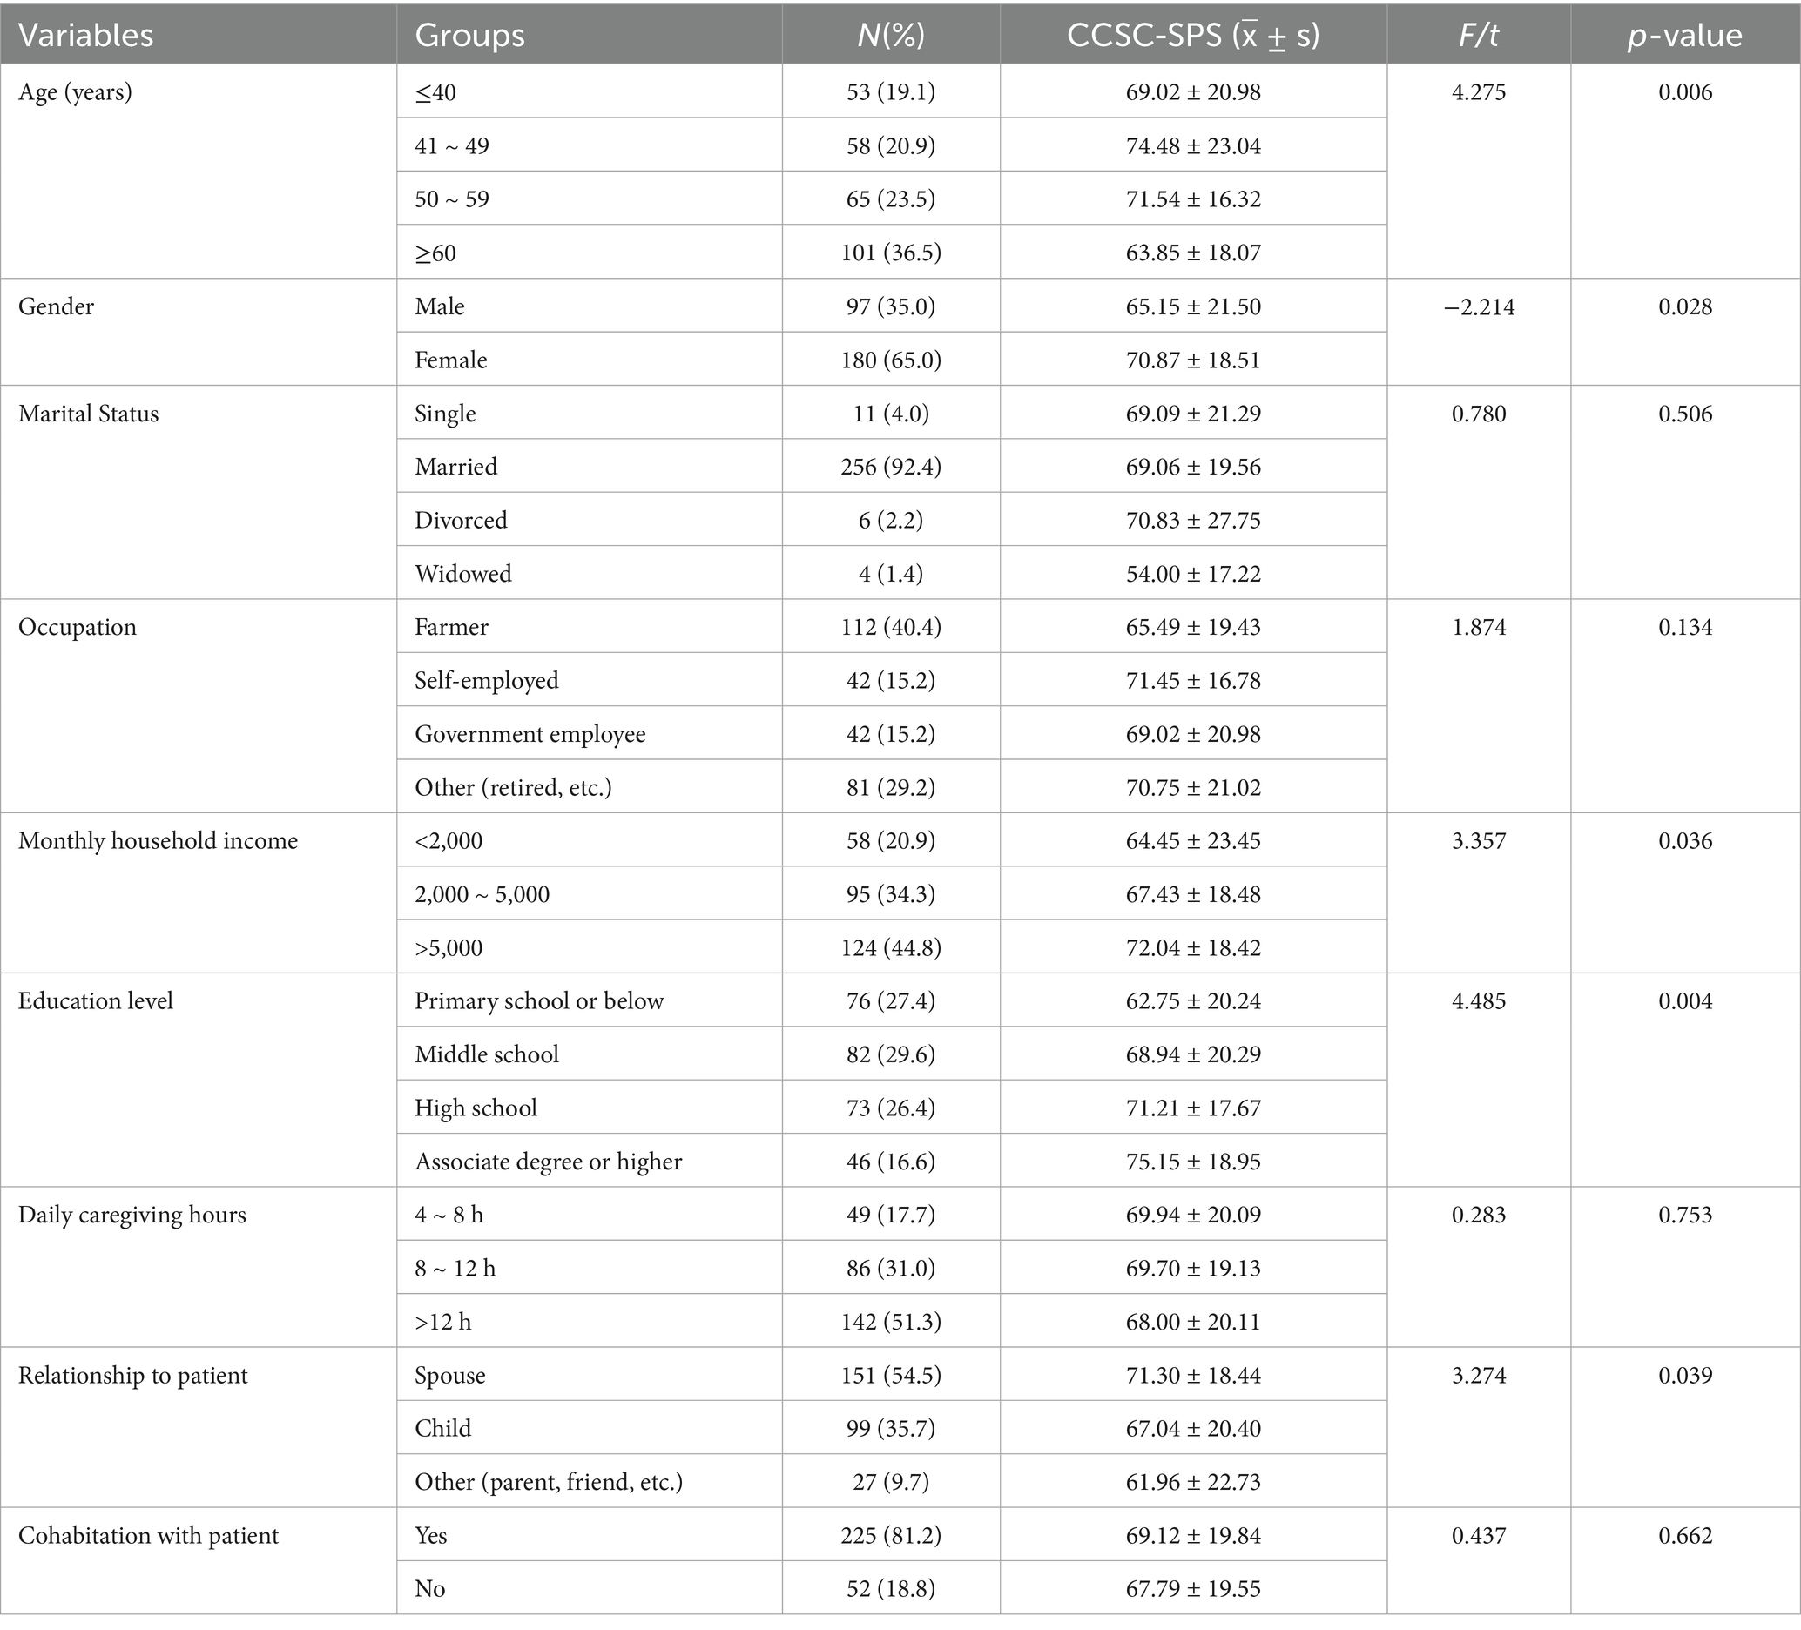
Task: Select the F/t value −2.214
Action: [x=1479, y=307]
